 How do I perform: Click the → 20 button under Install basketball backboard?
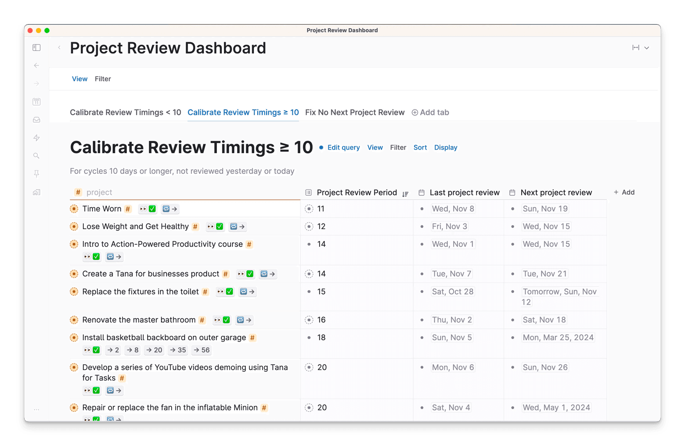(154, 350)
